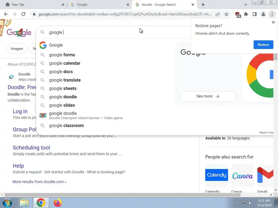Dismiss the Restore pages popup

tap(273, 22)
